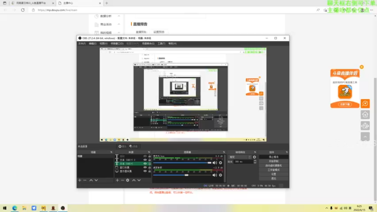The width and height of the screenshot is (377, 212).
Task: Click the back-to-top arrow on Douyu sidebar
Action: [x=365, y=137]
